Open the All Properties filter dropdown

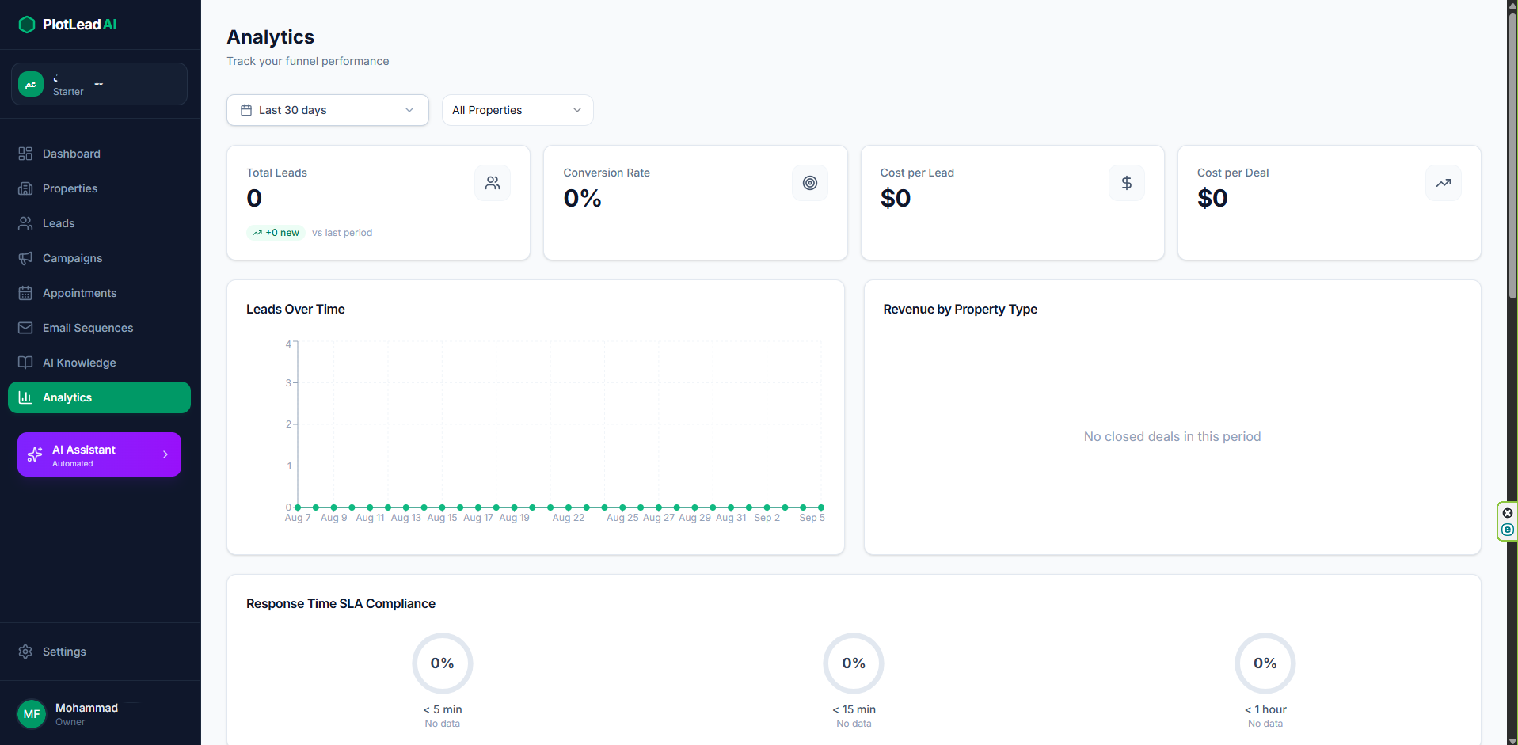pyautogui.click(x=517, y=110)
